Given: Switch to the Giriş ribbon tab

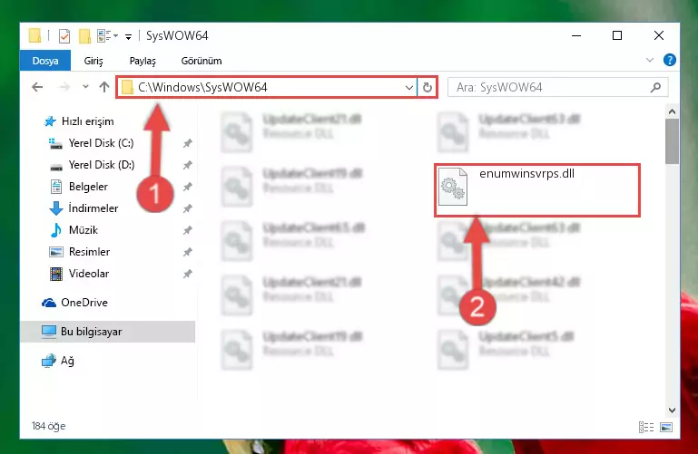Looking at the screenshot, I should [x=93, y=61].
